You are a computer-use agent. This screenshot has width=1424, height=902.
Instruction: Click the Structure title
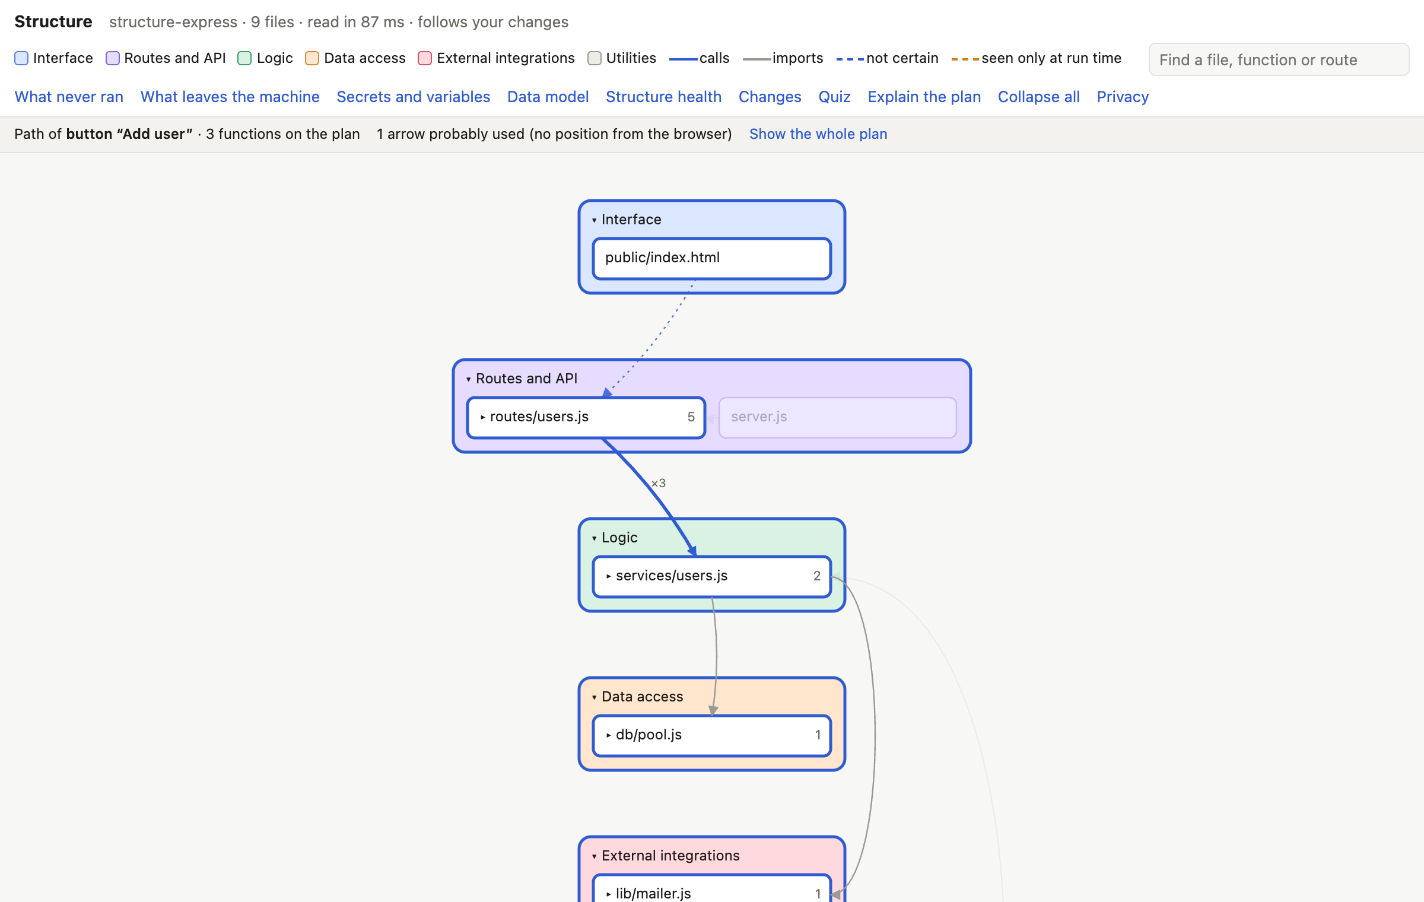point(53,22)
